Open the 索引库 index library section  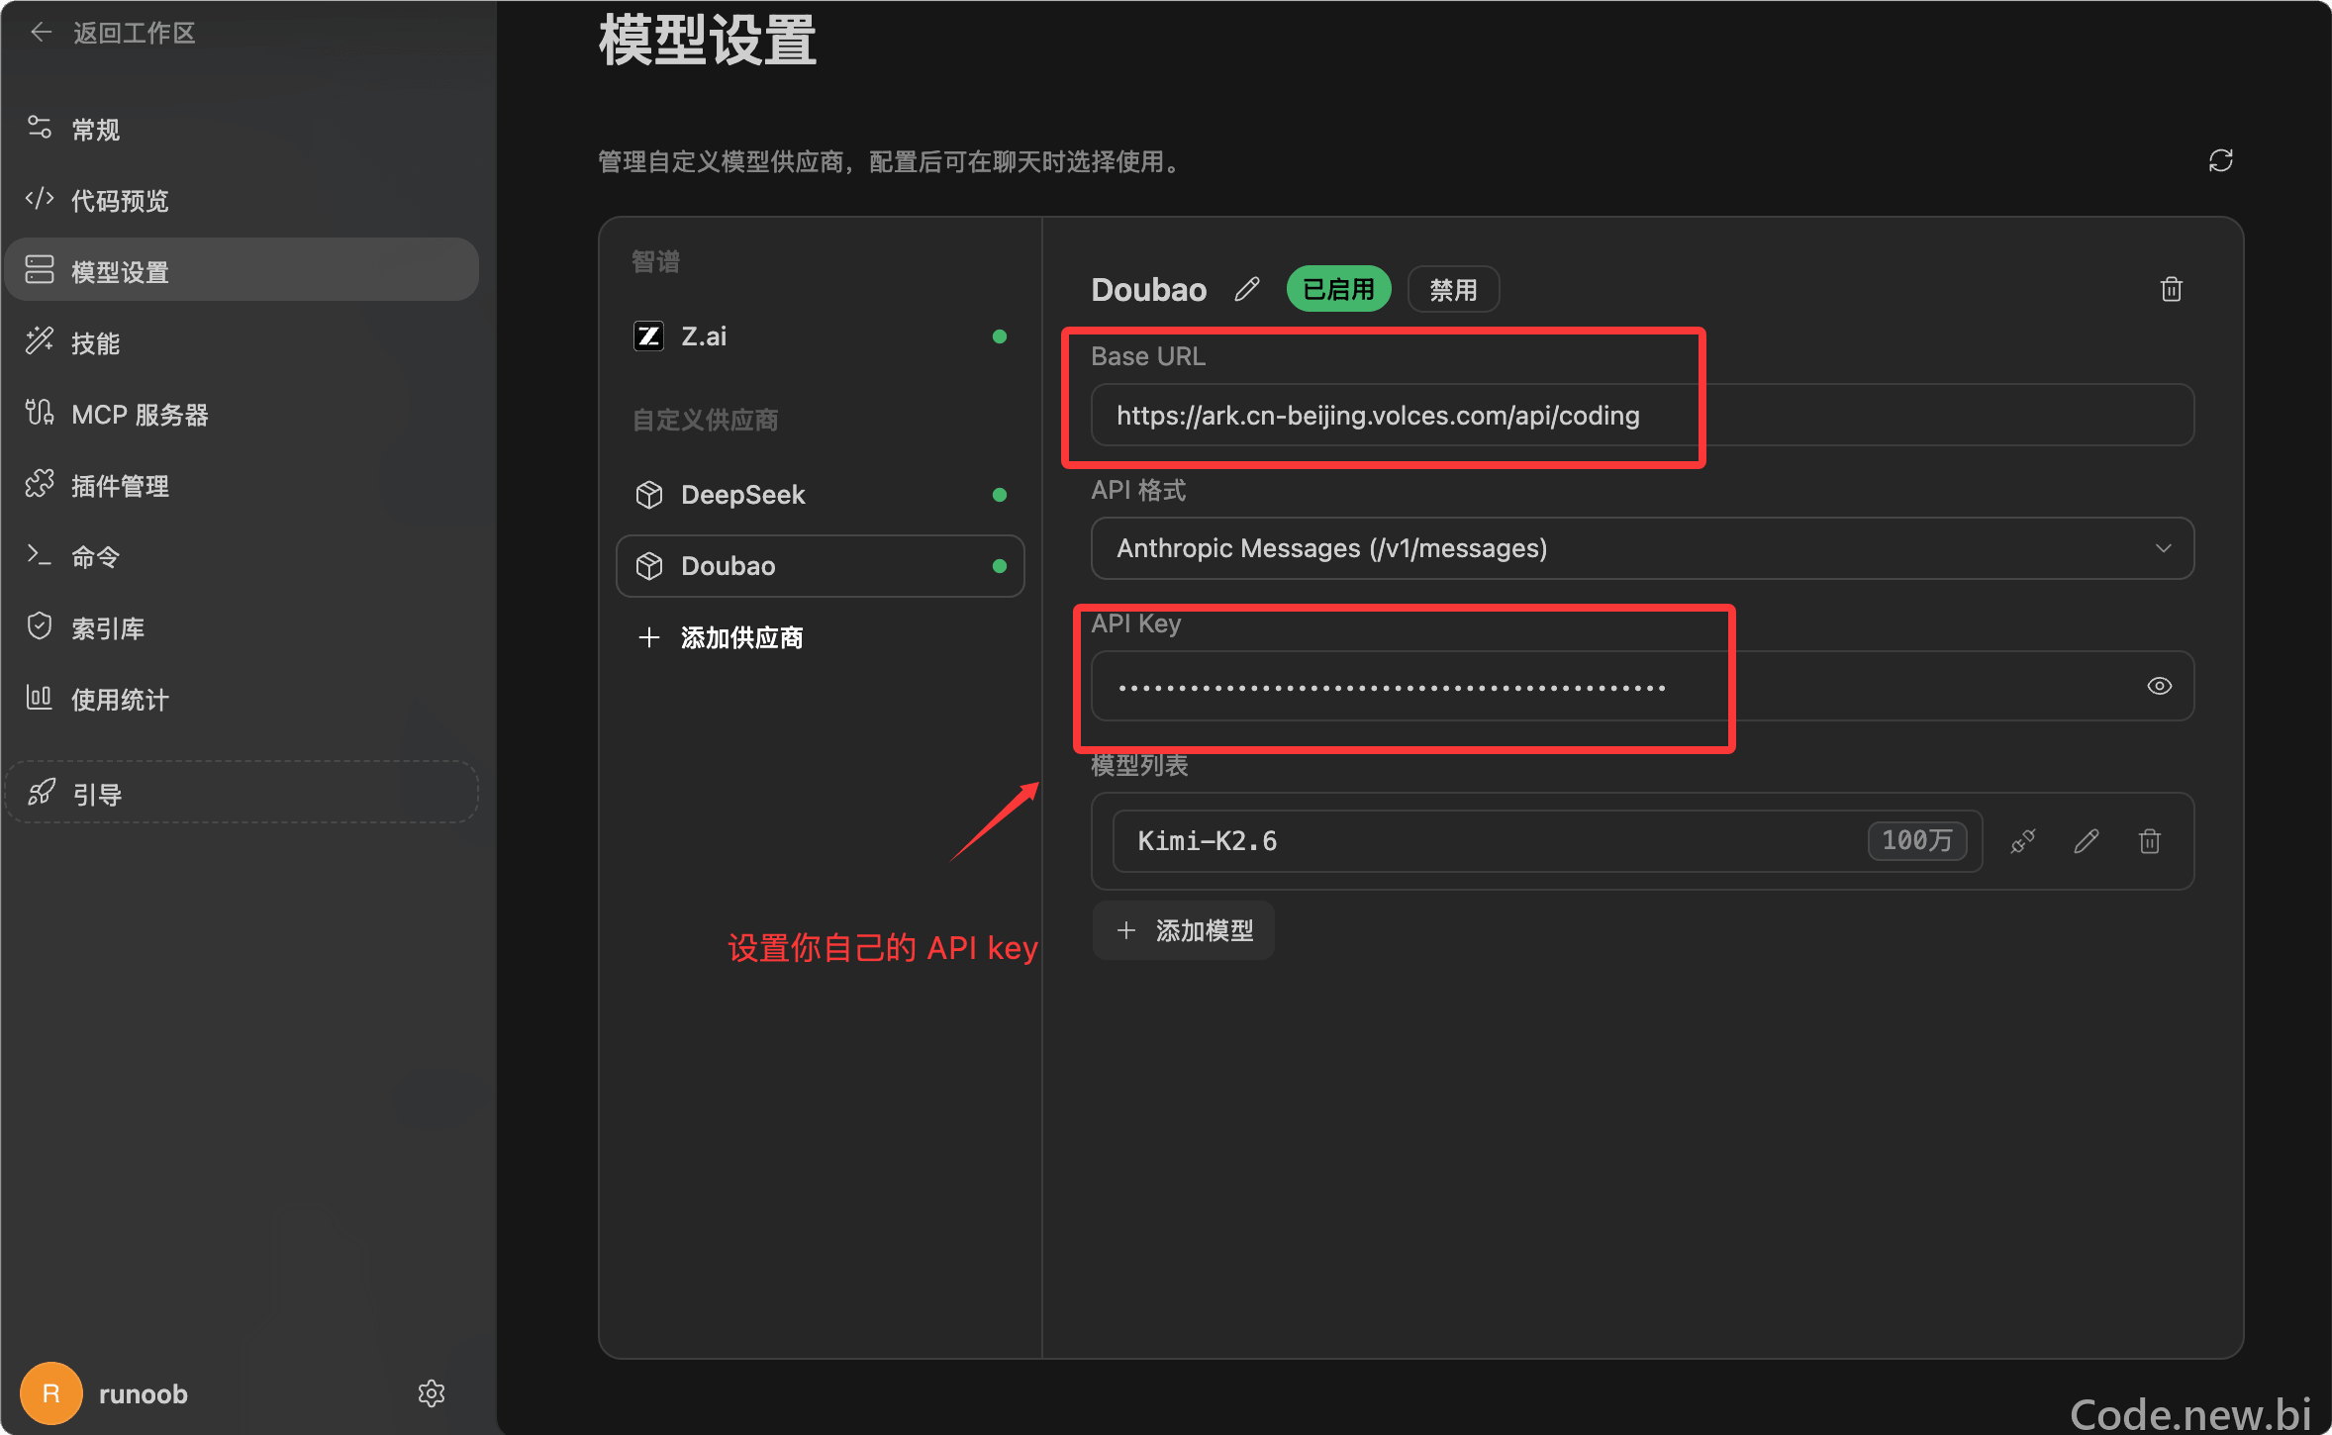242,627
